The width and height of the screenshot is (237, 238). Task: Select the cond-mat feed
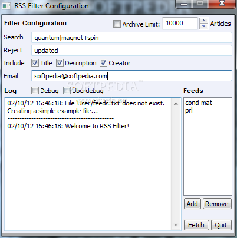(x=199, y=103)
